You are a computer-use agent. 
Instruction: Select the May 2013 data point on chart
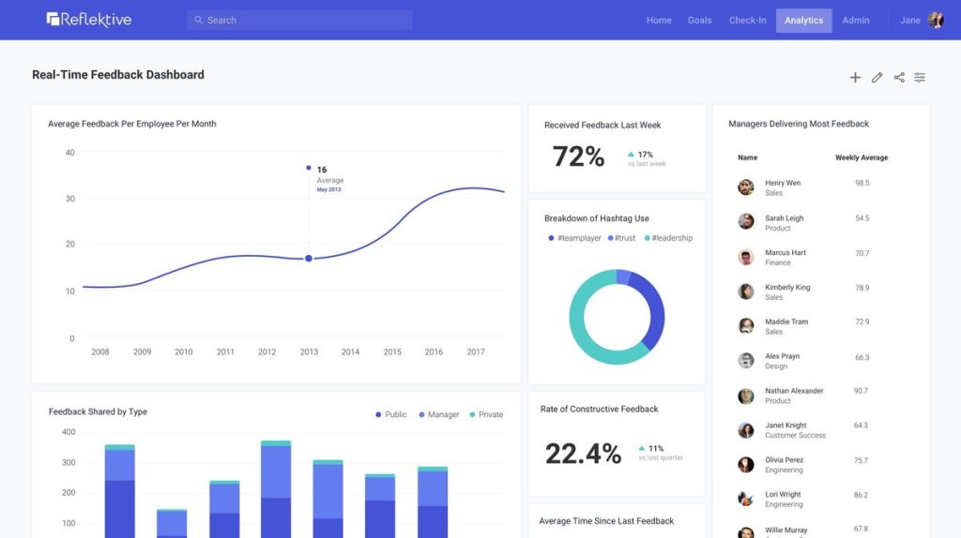pyautogui.click(x=309, y=258)
